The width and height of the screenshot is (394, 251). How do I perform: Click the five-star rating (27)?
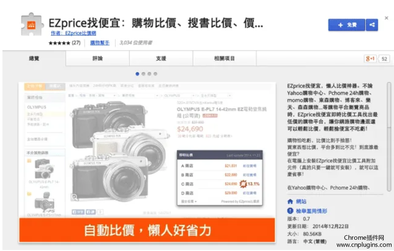[x=65, y=43]
